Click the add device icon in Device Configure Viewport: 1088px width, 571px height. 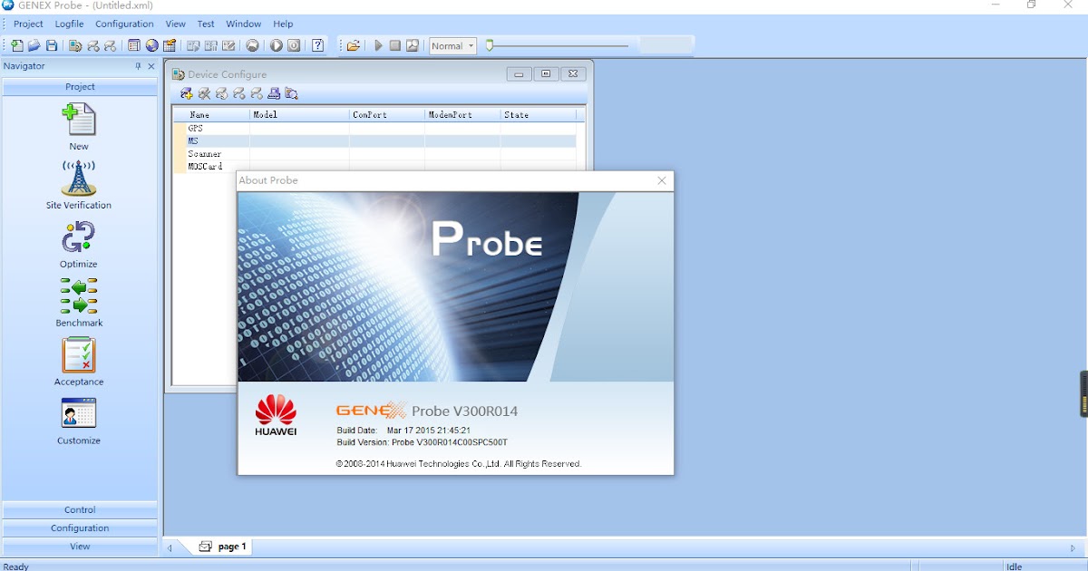click(186, 93)
